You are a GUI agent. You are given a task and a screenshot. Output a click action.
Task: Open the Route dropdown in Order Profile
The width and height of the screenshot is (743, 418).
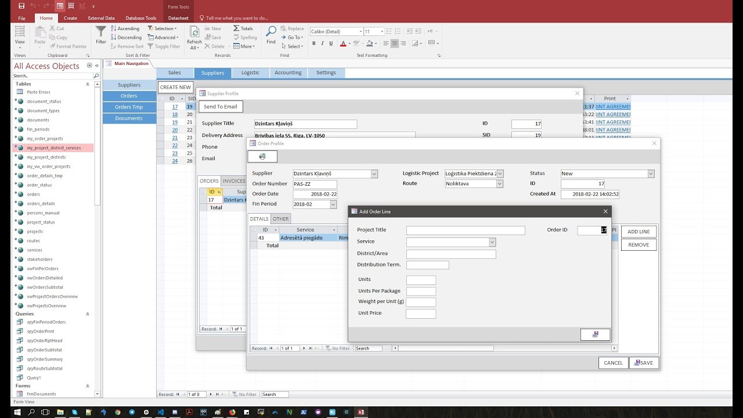[x=499, y=183]
